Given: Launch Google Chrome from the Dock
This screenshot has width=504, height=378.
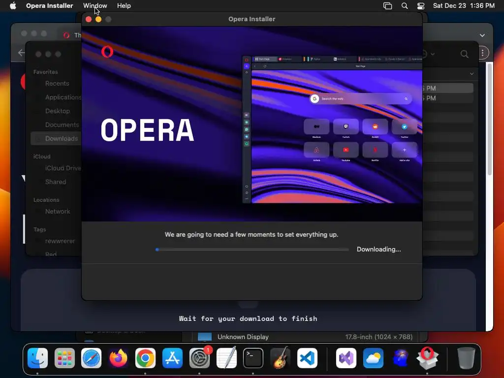Looking at the screenshot, I should 145,358.
